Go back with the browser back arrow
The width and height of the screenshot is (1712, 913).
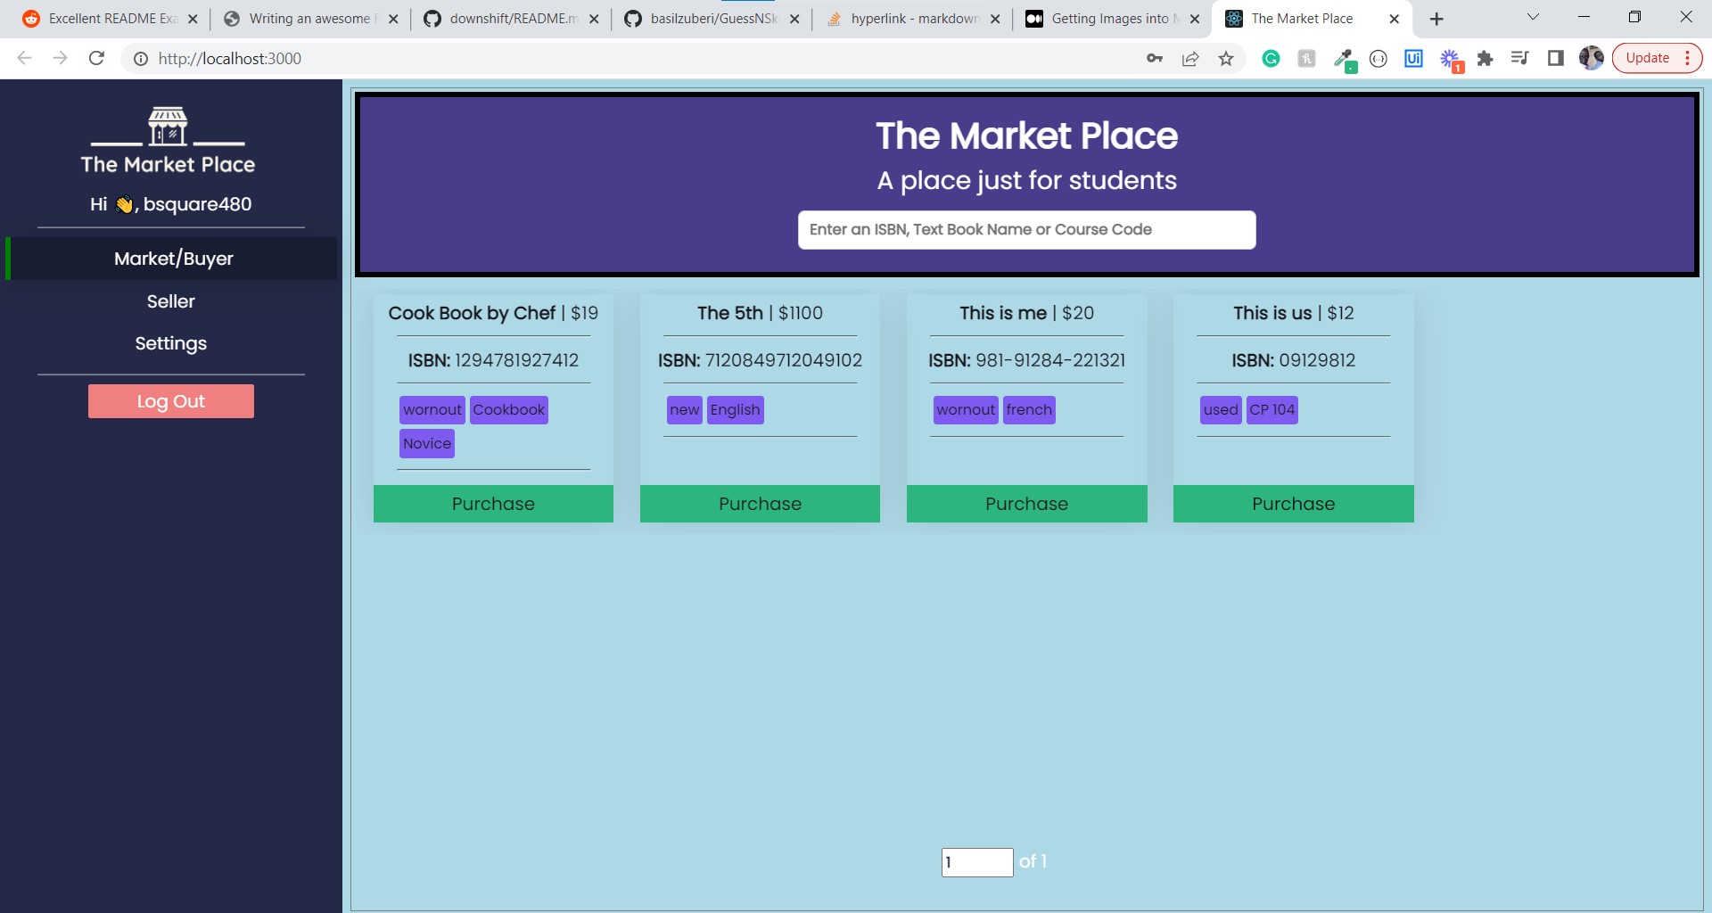(x=24, y=58)
